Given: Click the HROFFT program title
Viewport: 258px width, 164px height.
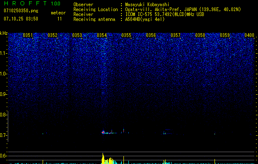Looking at the screenshot, I should pos(25,3).
